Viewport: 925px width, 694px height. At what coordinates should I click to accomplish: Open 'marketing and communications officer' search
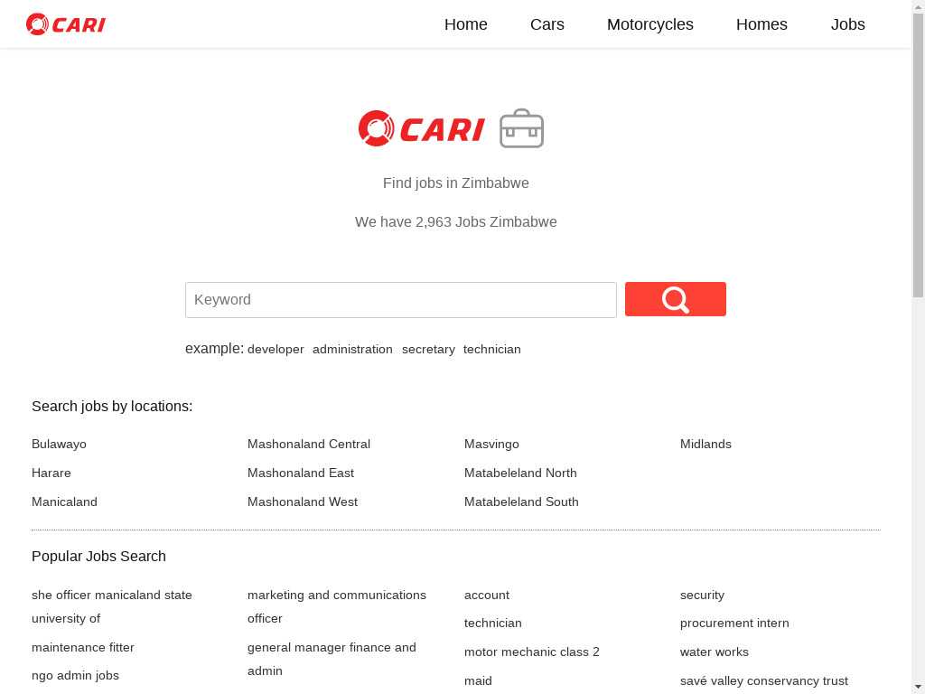pyautogui.click(x=336, y=606)
